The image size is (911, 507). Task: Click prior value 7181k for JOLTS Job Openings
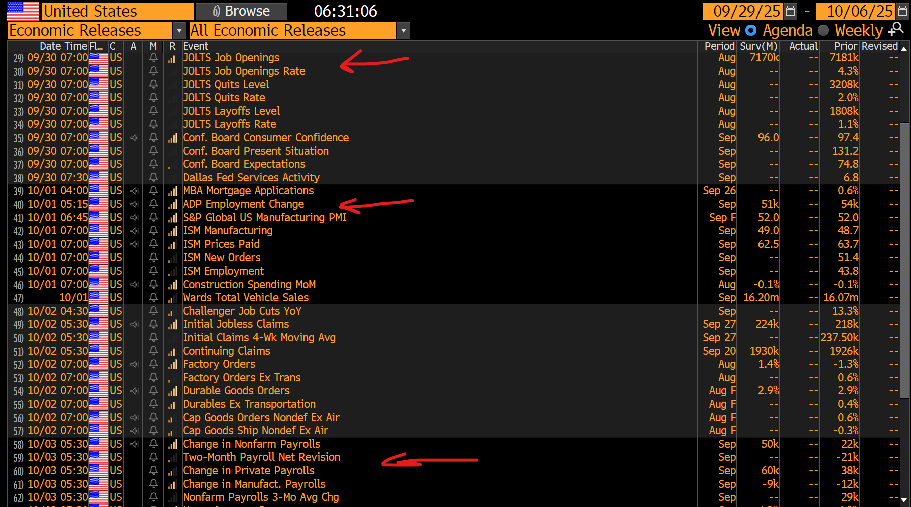tap(844, 58)
